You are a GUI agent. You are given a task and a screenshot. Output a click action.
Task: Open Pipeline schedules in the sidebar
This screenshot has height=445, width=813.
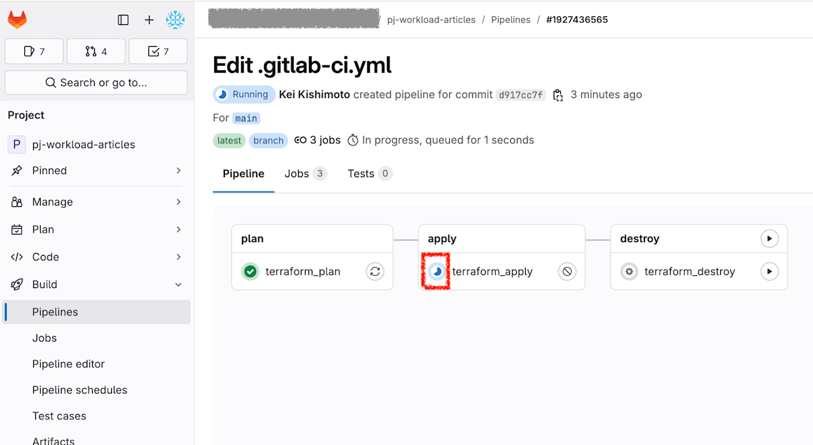(x=80, y=390)
